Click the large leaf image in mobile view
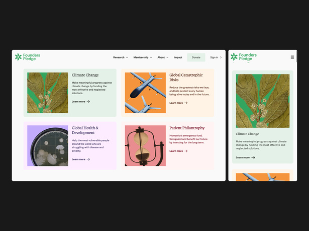 tap(262, 101)
